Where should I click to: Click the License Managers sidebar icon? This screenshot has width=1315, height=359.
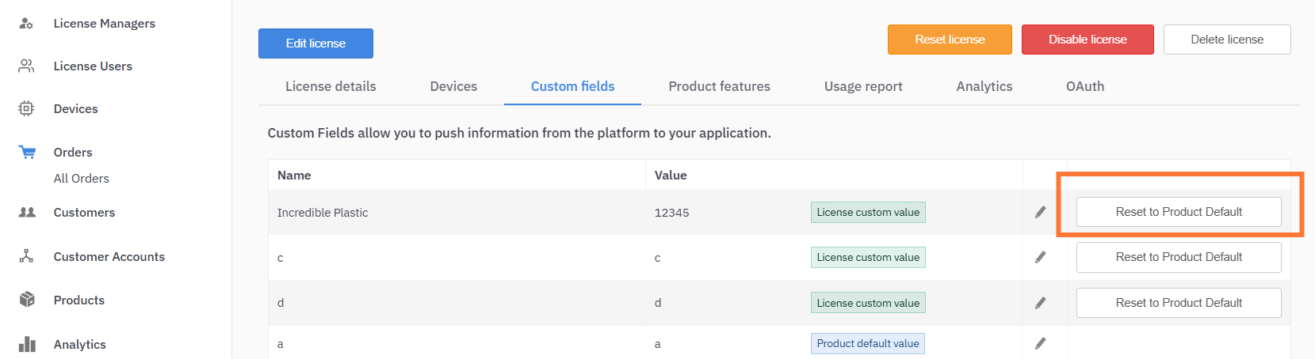click(26, 24)
